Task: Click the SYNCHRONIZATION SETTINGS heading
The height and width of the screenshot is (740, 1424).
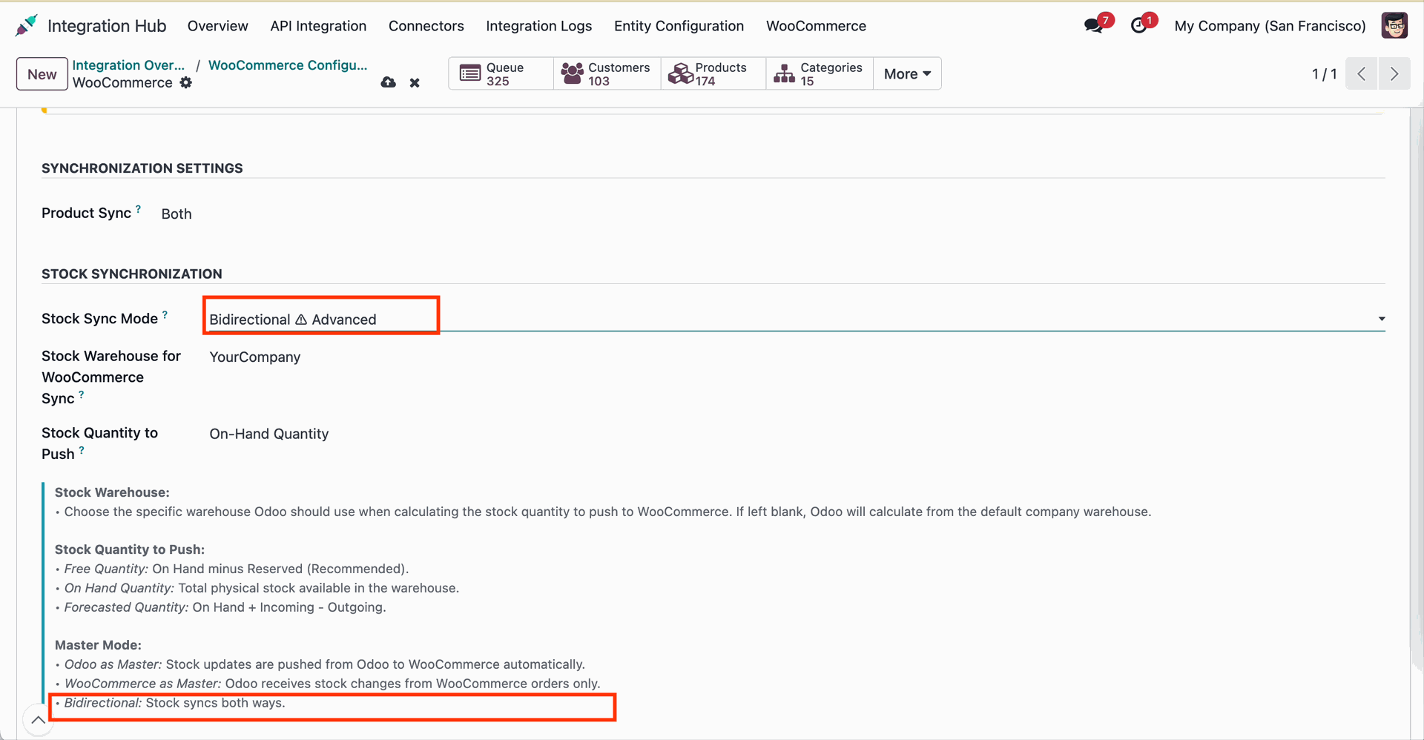Action: [x=142, y=168]
